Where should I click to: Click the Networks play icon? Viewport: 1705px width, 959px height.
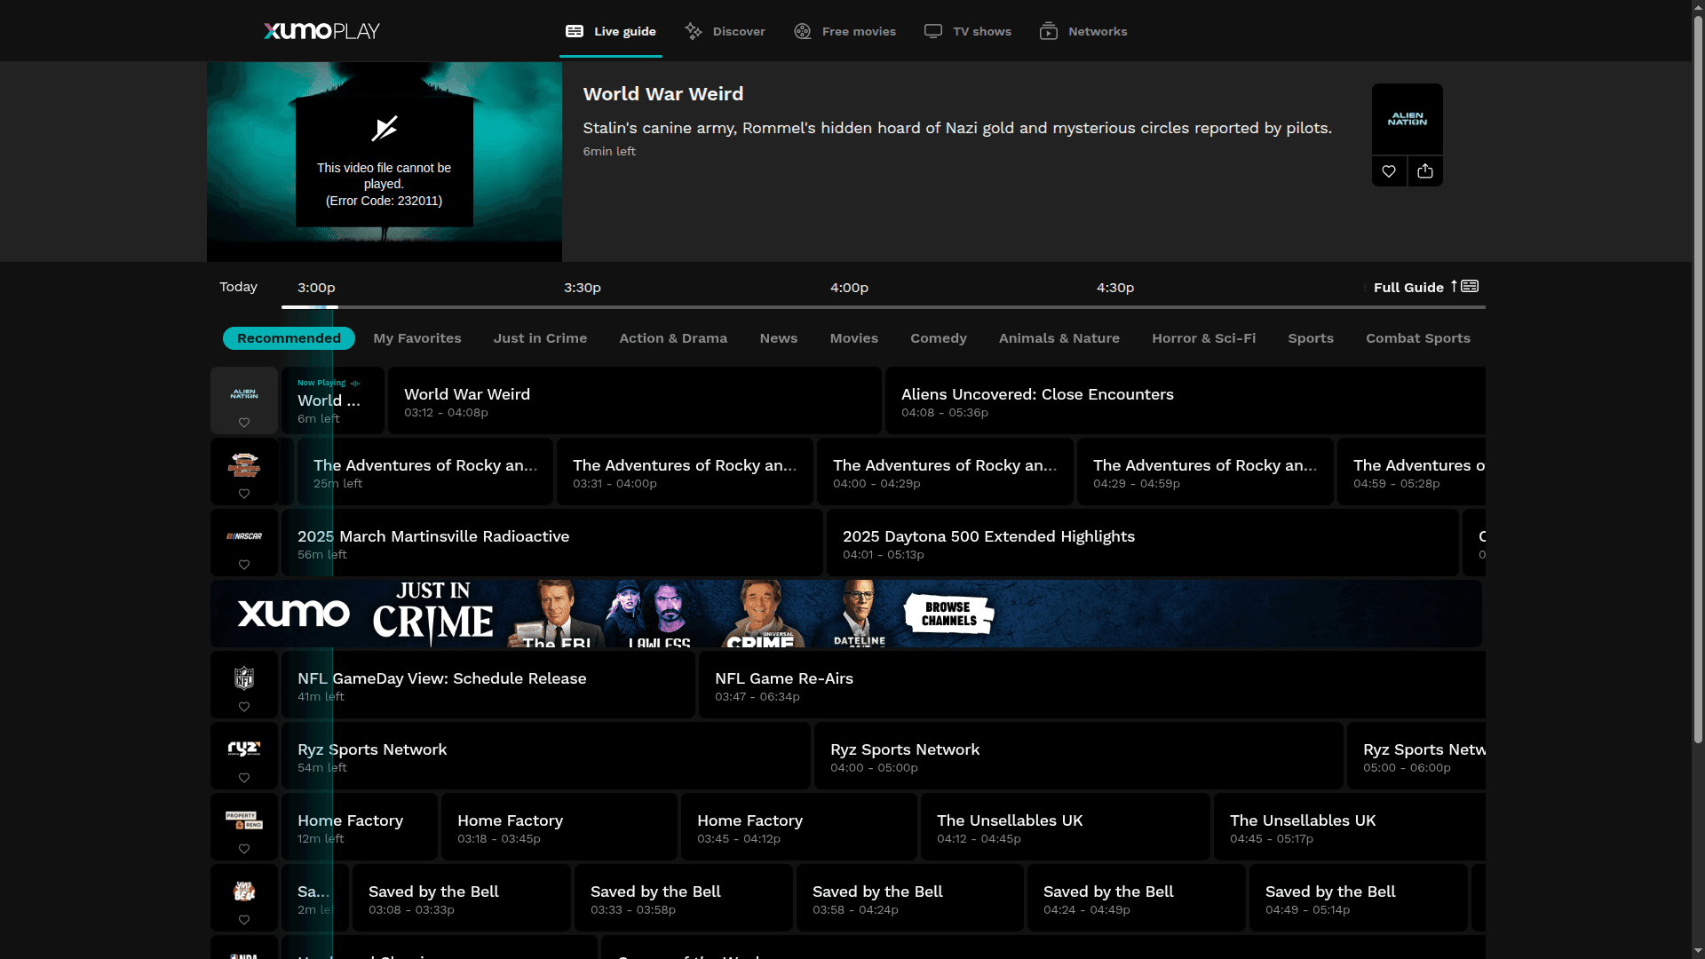[1049, 31]
